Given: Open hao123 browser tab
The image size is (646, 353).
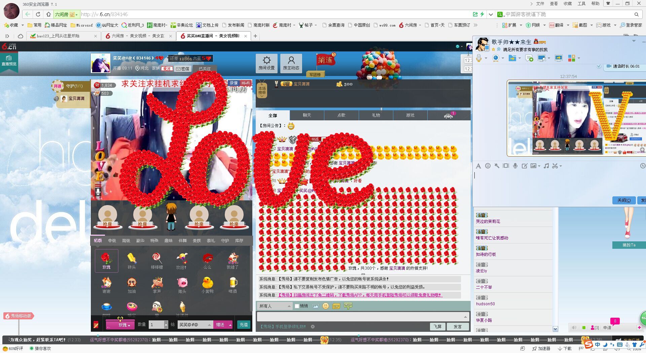Looking at the screenshot, I should 63,36.
